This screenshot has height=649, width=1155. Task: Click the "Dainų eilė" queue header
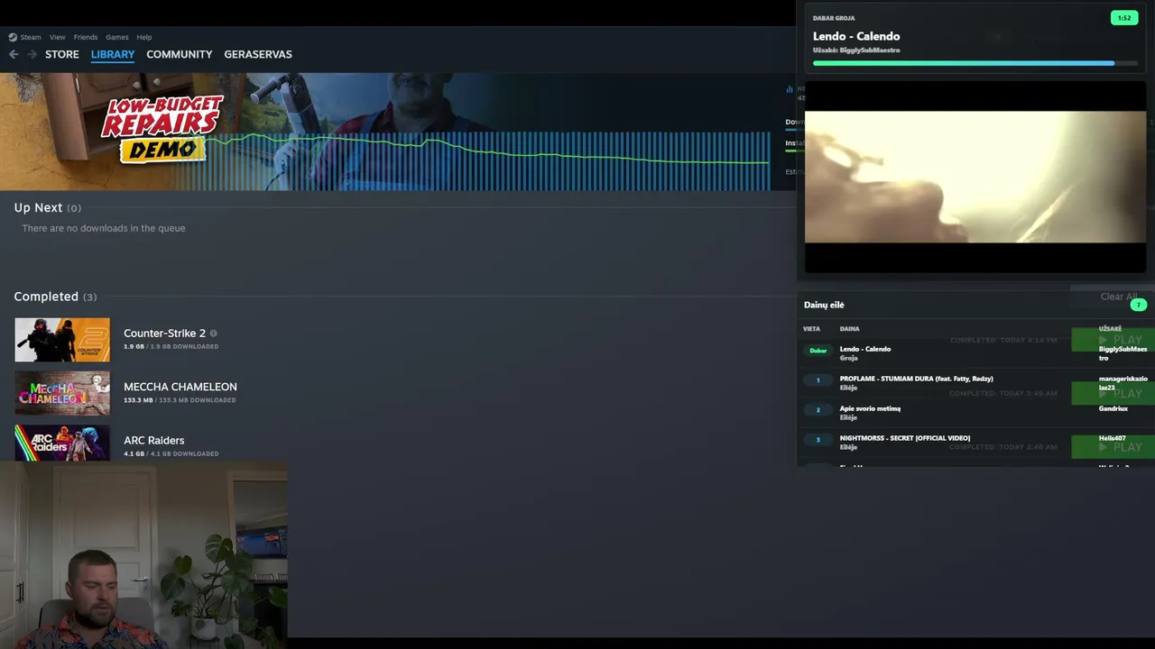[x=824, y=305]
